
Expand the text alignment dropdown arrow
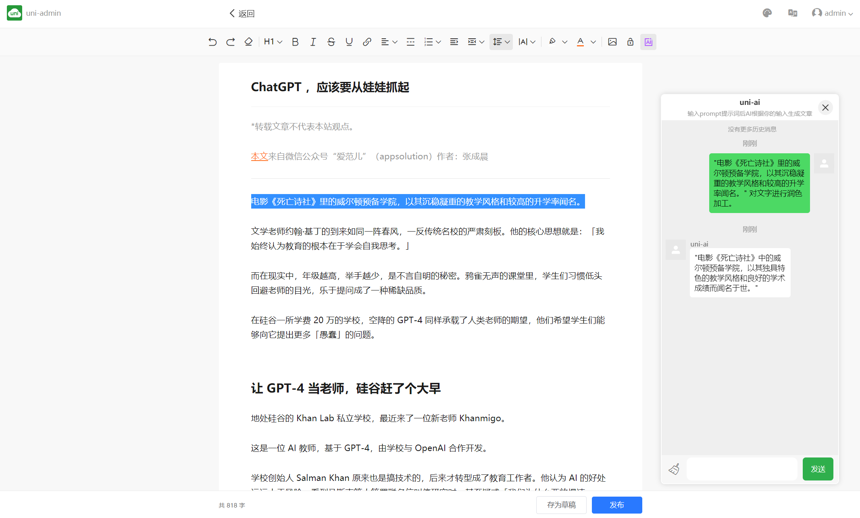395,42
